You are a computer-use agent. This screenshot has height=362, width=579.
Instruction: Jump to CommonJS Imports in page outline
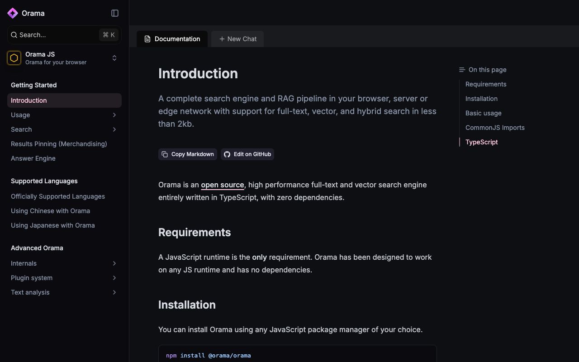(x=495, y=128)
